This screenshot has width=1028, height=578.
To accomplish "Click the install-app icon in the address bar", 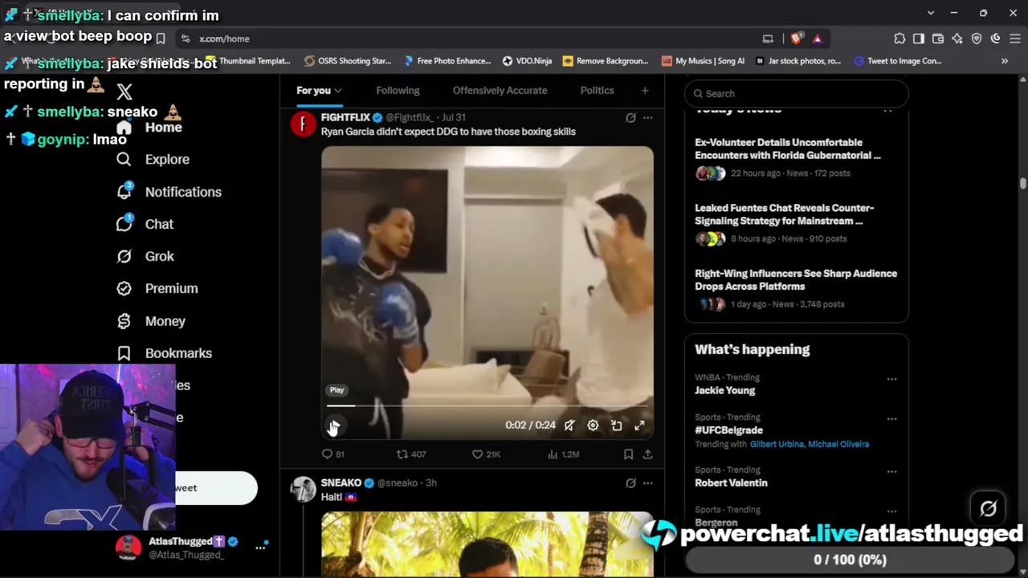I will pos(768,39).
